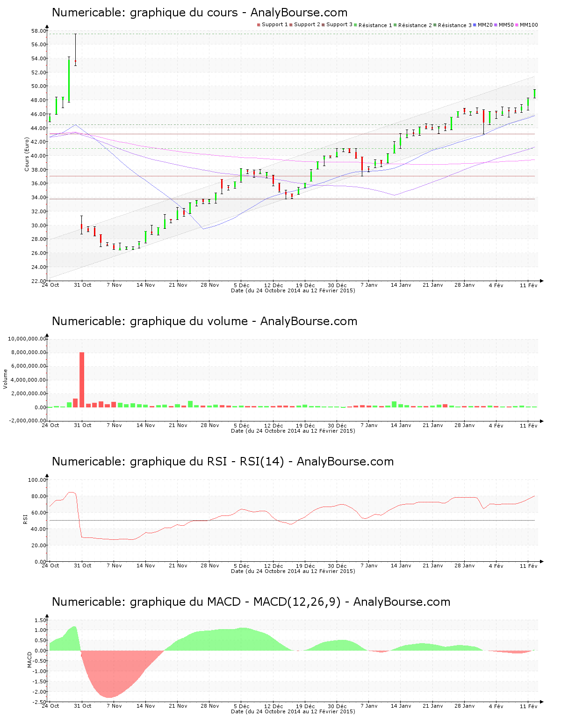Select the MM50 legend label

point(506,25)
